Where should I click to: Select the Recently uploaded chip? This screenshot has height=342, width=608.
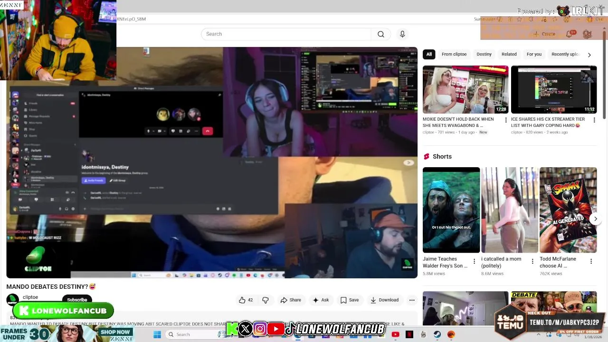coord(565,54)
